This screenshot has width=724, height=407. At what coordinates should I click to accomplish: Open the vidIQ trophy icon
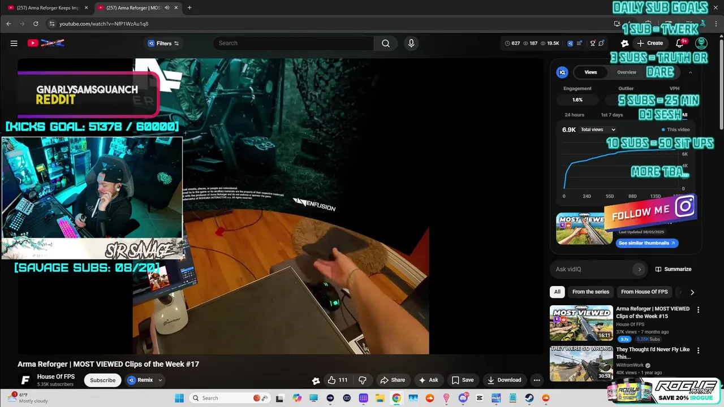(593, 43)
